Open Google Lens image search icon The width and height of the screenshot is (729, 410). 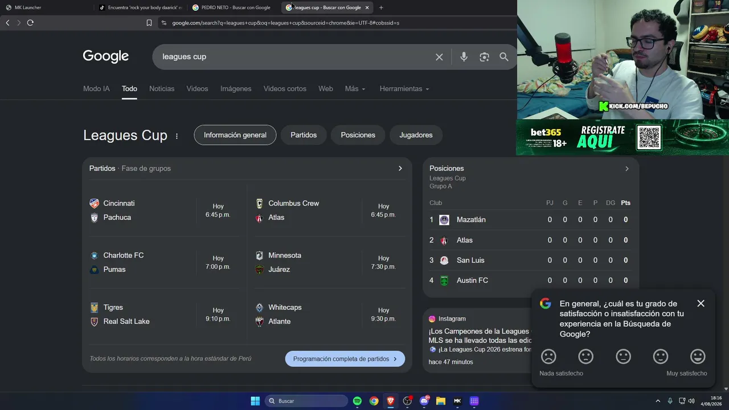click(x=484, y=57)
